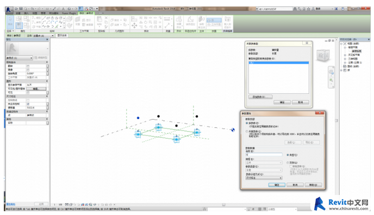The height and width of the screenshot is (215, 374).
Task: Select the highlighted row in compatible parameters list
Action: pos(278,63)
